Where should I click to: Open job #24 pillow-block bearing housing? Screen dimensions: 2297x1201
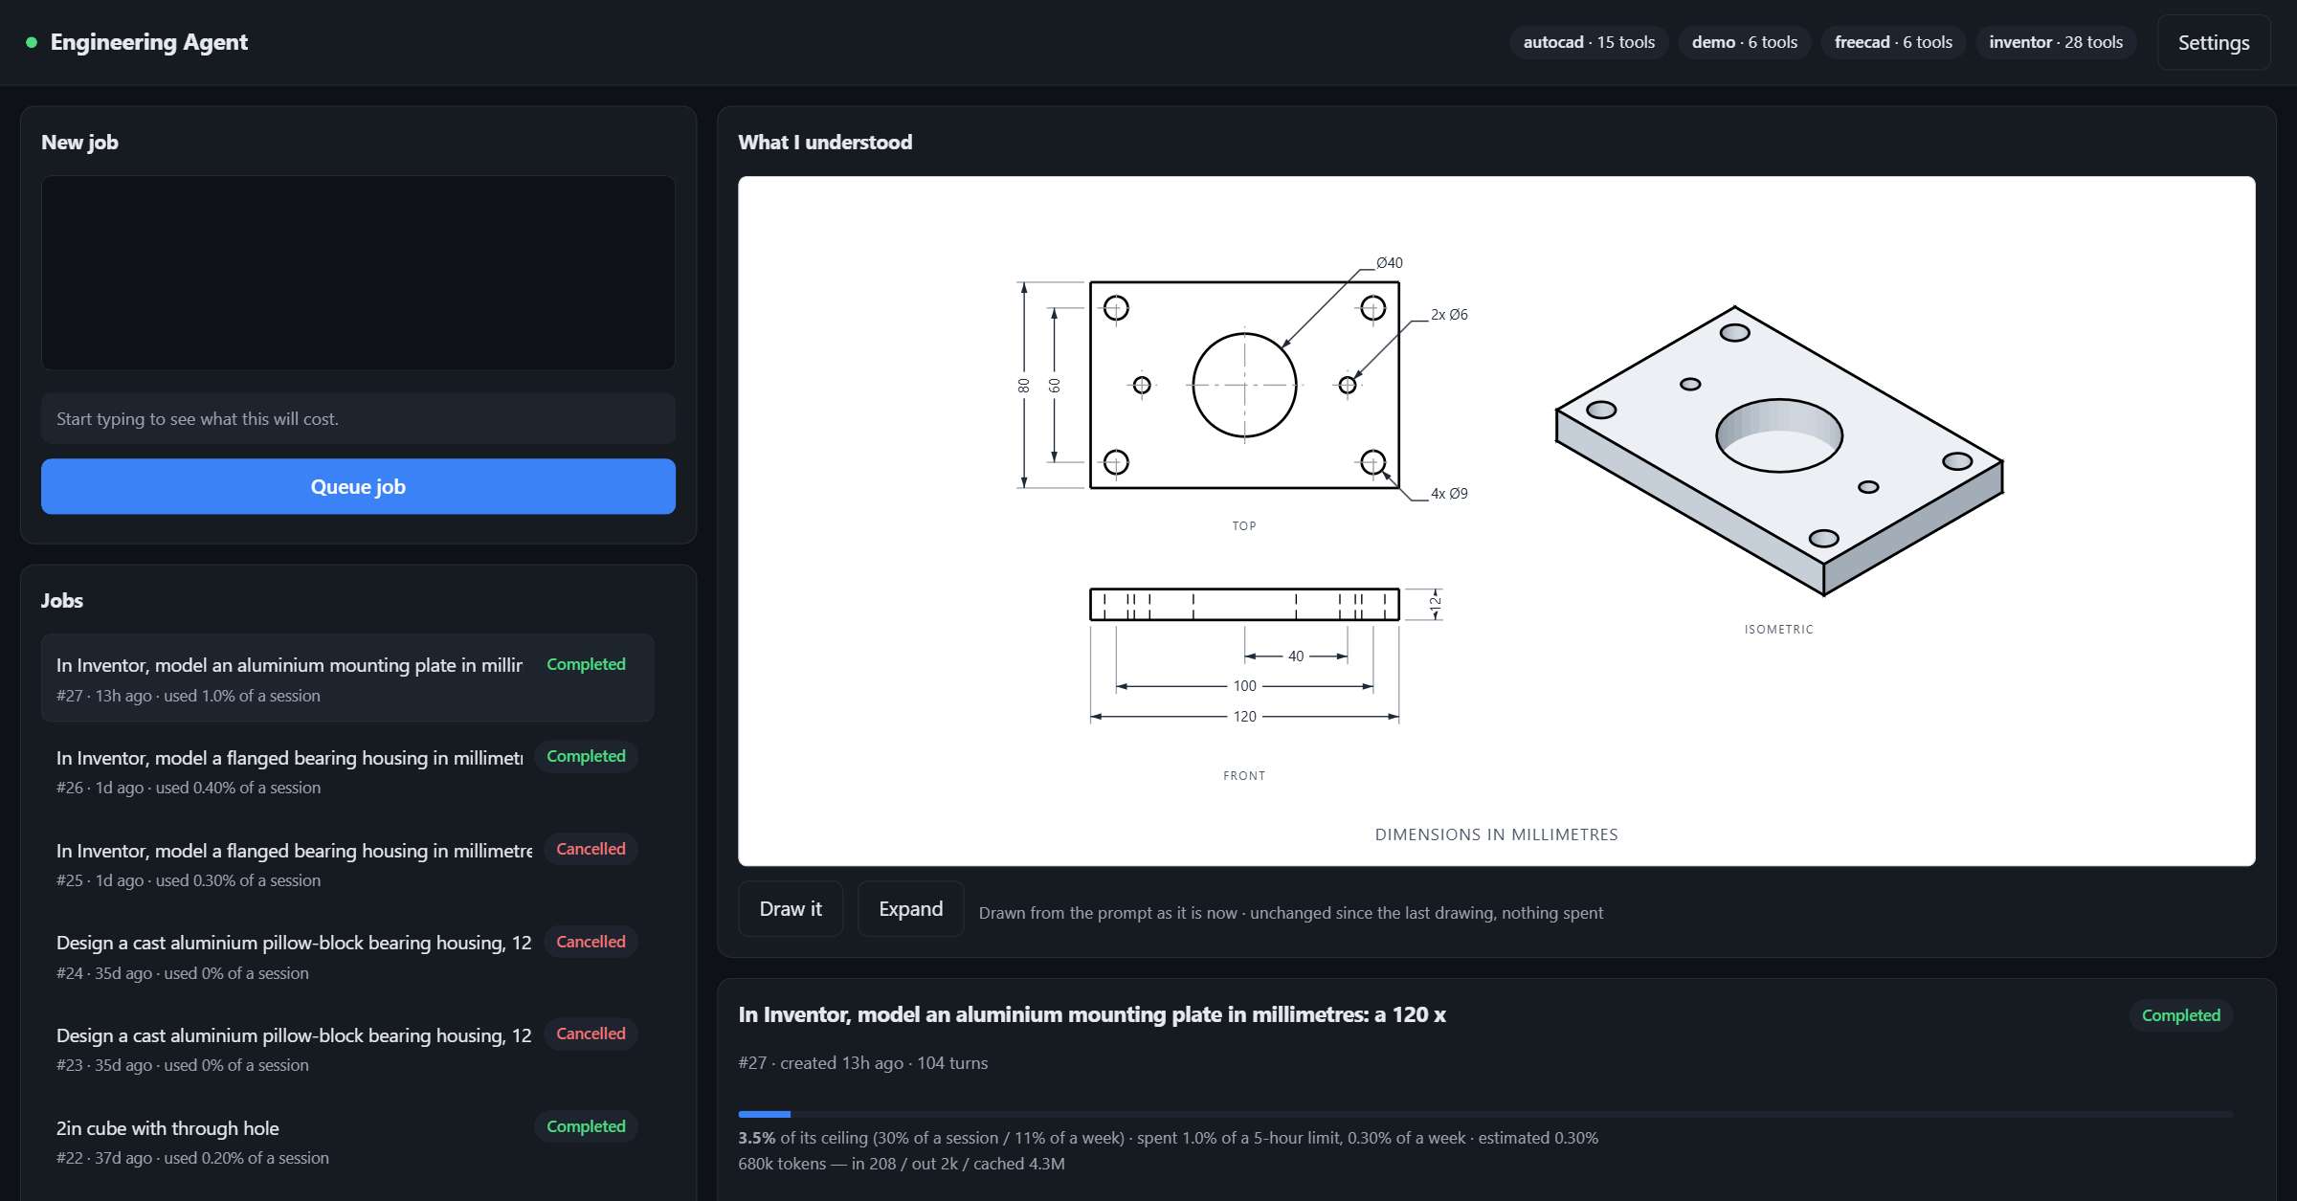click(347, 956)
